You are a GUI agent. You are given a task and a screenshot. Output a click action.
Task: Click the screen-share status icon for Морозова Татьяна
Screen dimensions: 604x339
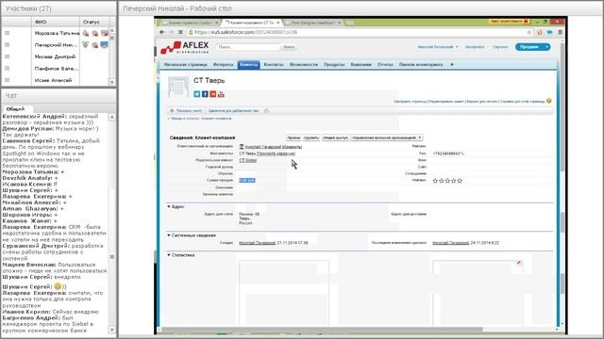pyautogui.click(x=105, y=34)
